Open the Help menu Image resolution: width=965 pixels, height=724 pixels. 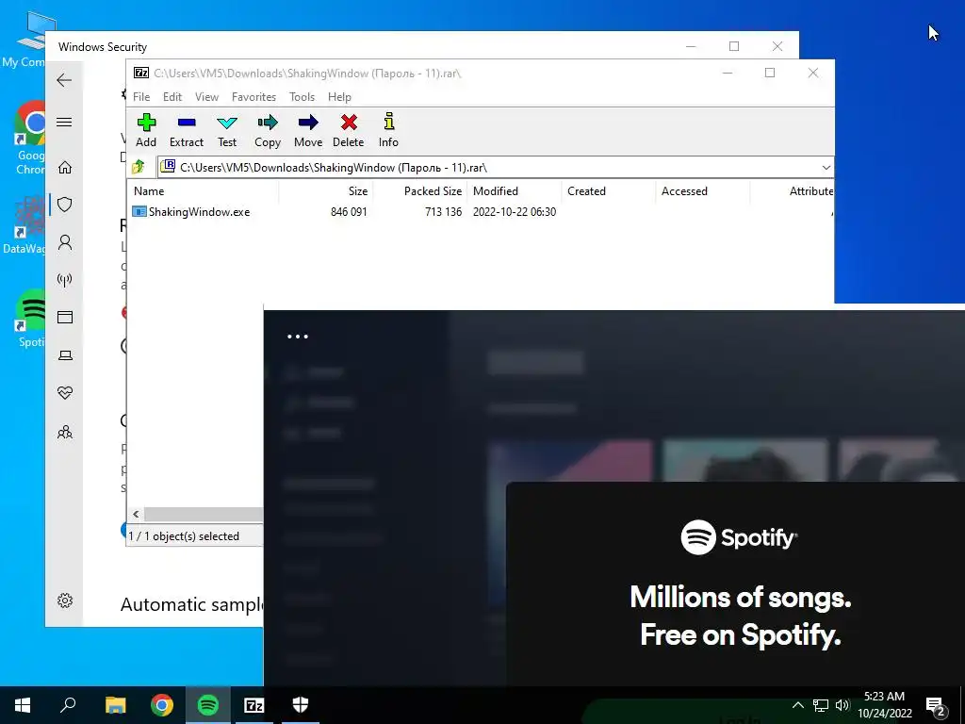[339, 97]
